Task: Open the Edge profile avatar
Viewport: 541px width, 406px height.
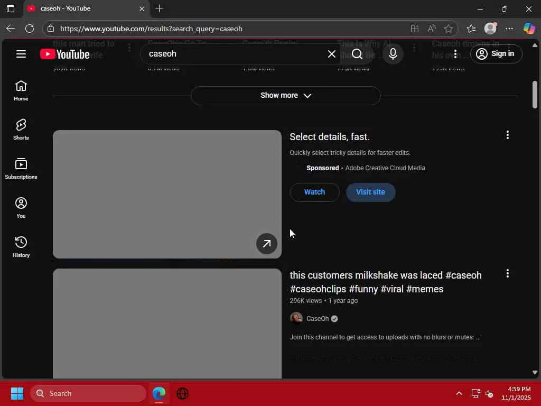Action: [x=490, y=29]
